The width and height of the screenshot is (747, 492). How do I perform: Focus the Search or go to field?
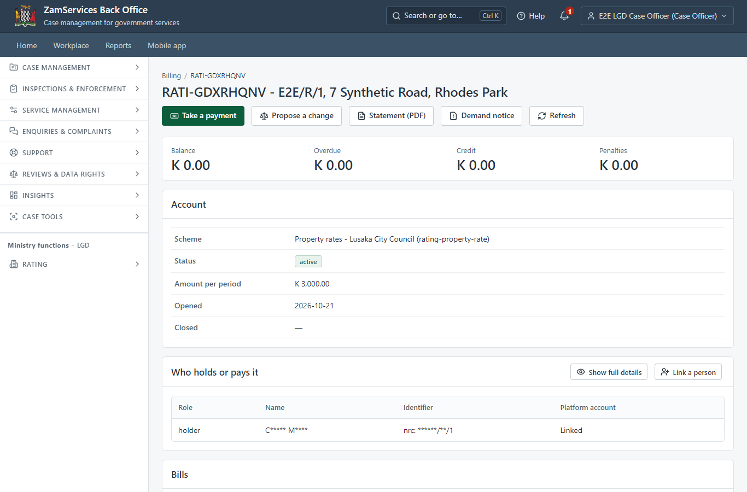click(x=446, y=16)
